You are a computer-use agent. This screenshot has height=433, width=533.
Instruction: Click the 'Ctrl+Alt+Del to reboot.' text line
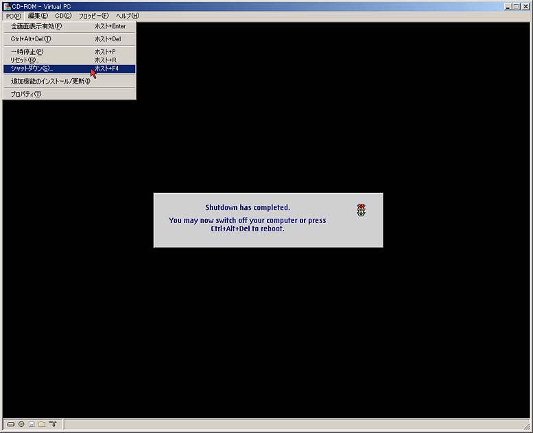click(248, 229)
